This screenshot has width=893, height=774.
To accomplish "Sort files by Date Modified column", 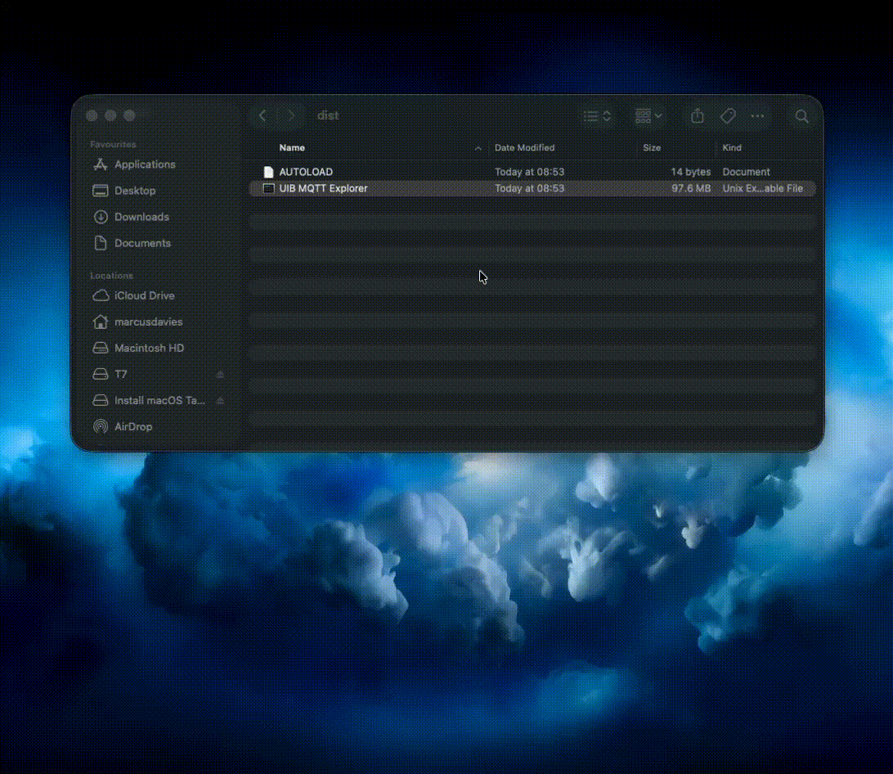I will [523, 148].
